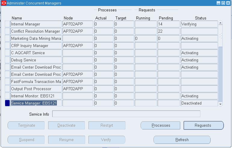
Task: Select the Internal Manager row indicator
Action: (8, 24)
